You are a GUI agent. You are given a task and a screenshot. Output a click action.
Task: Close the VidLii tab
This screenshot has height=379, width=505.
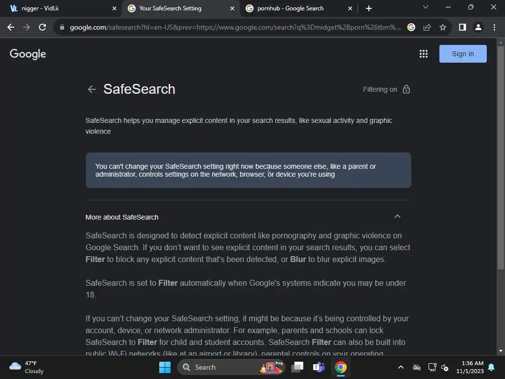pos(114,9)
